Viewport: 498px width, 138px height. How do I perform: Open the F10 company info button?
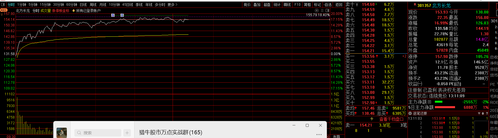point(297,5)
